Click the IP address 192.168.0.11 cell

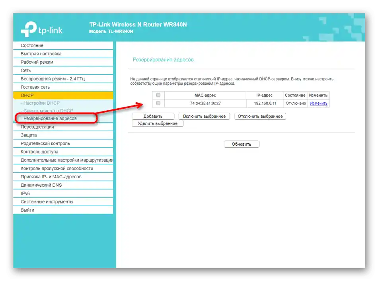(265, 103)
